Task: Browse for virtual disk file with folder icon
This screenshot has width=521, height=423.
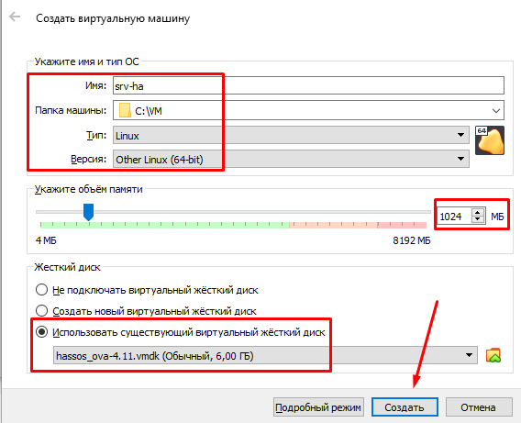Action: tap(493, 355)
